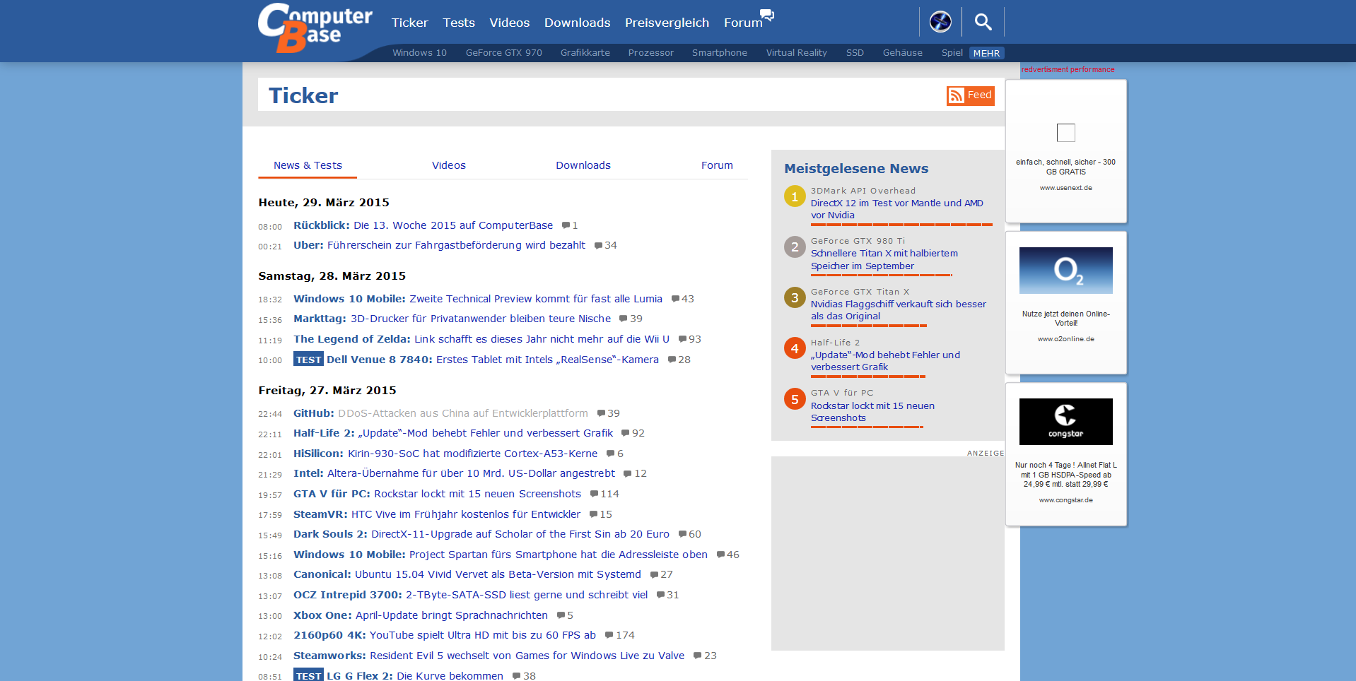Open comments bubble for GitHub article
The image size is (1356, 681).
click(x=601, y=414)
